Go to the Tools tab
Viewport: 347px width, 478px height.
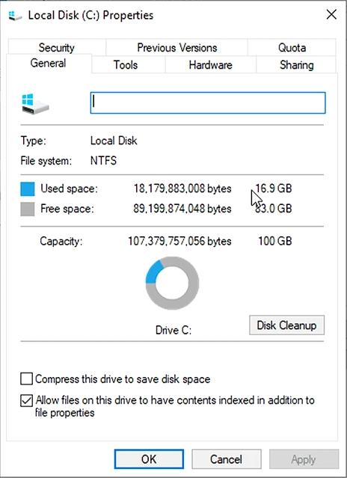pyautogui.click(x=126, y=65)
